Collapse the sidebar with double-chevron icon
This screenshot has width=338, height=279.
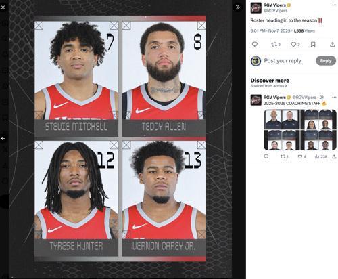(238, 7)
